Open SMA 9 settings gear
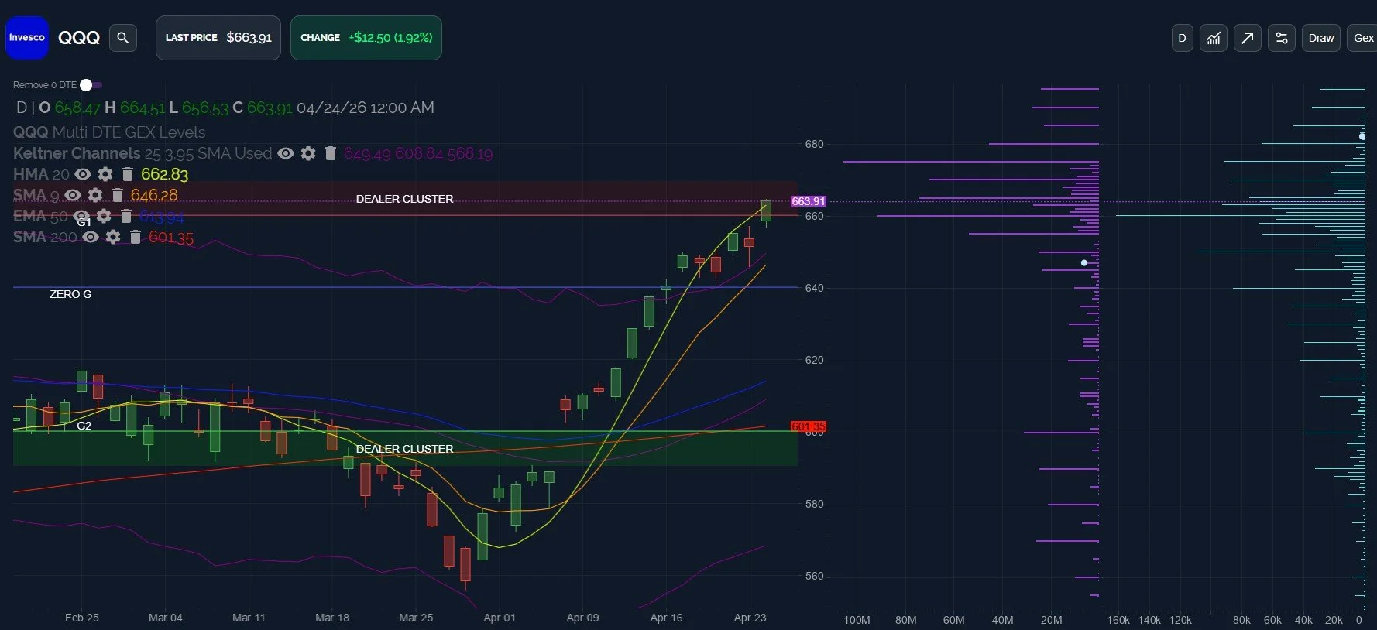The height and width of the screenshot is (630, 1377). pos(95,195)
